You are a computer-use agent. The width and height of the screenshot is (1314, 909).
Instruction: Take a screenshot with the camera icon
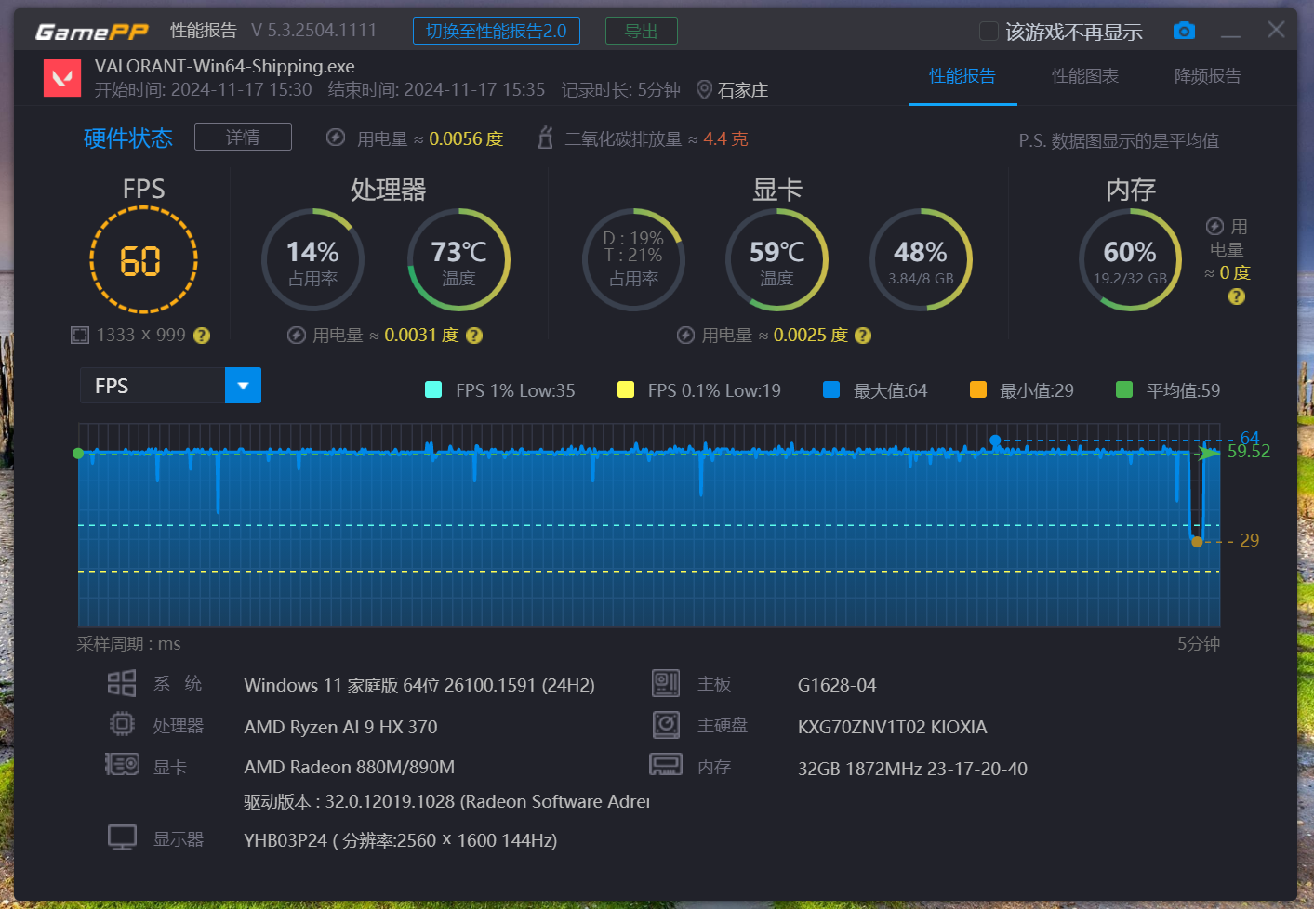click(x=1184, y=31)
